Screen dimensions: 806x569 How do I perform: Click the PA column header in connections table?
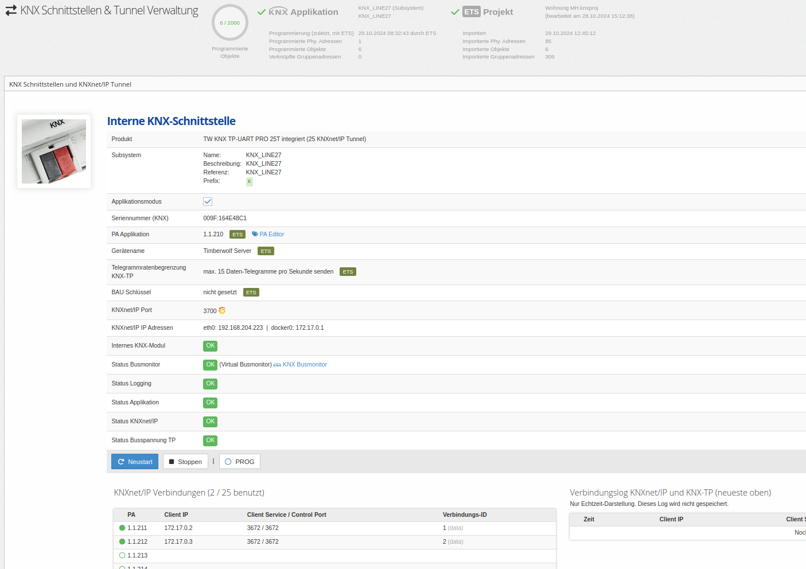coord(131,515)
